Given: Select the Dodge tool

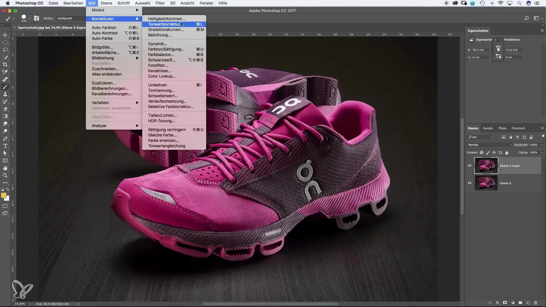Looking at the screenshot, I should coord(5,131).
